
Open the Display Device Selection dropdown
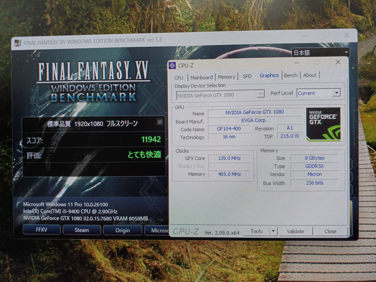(260, 95)
